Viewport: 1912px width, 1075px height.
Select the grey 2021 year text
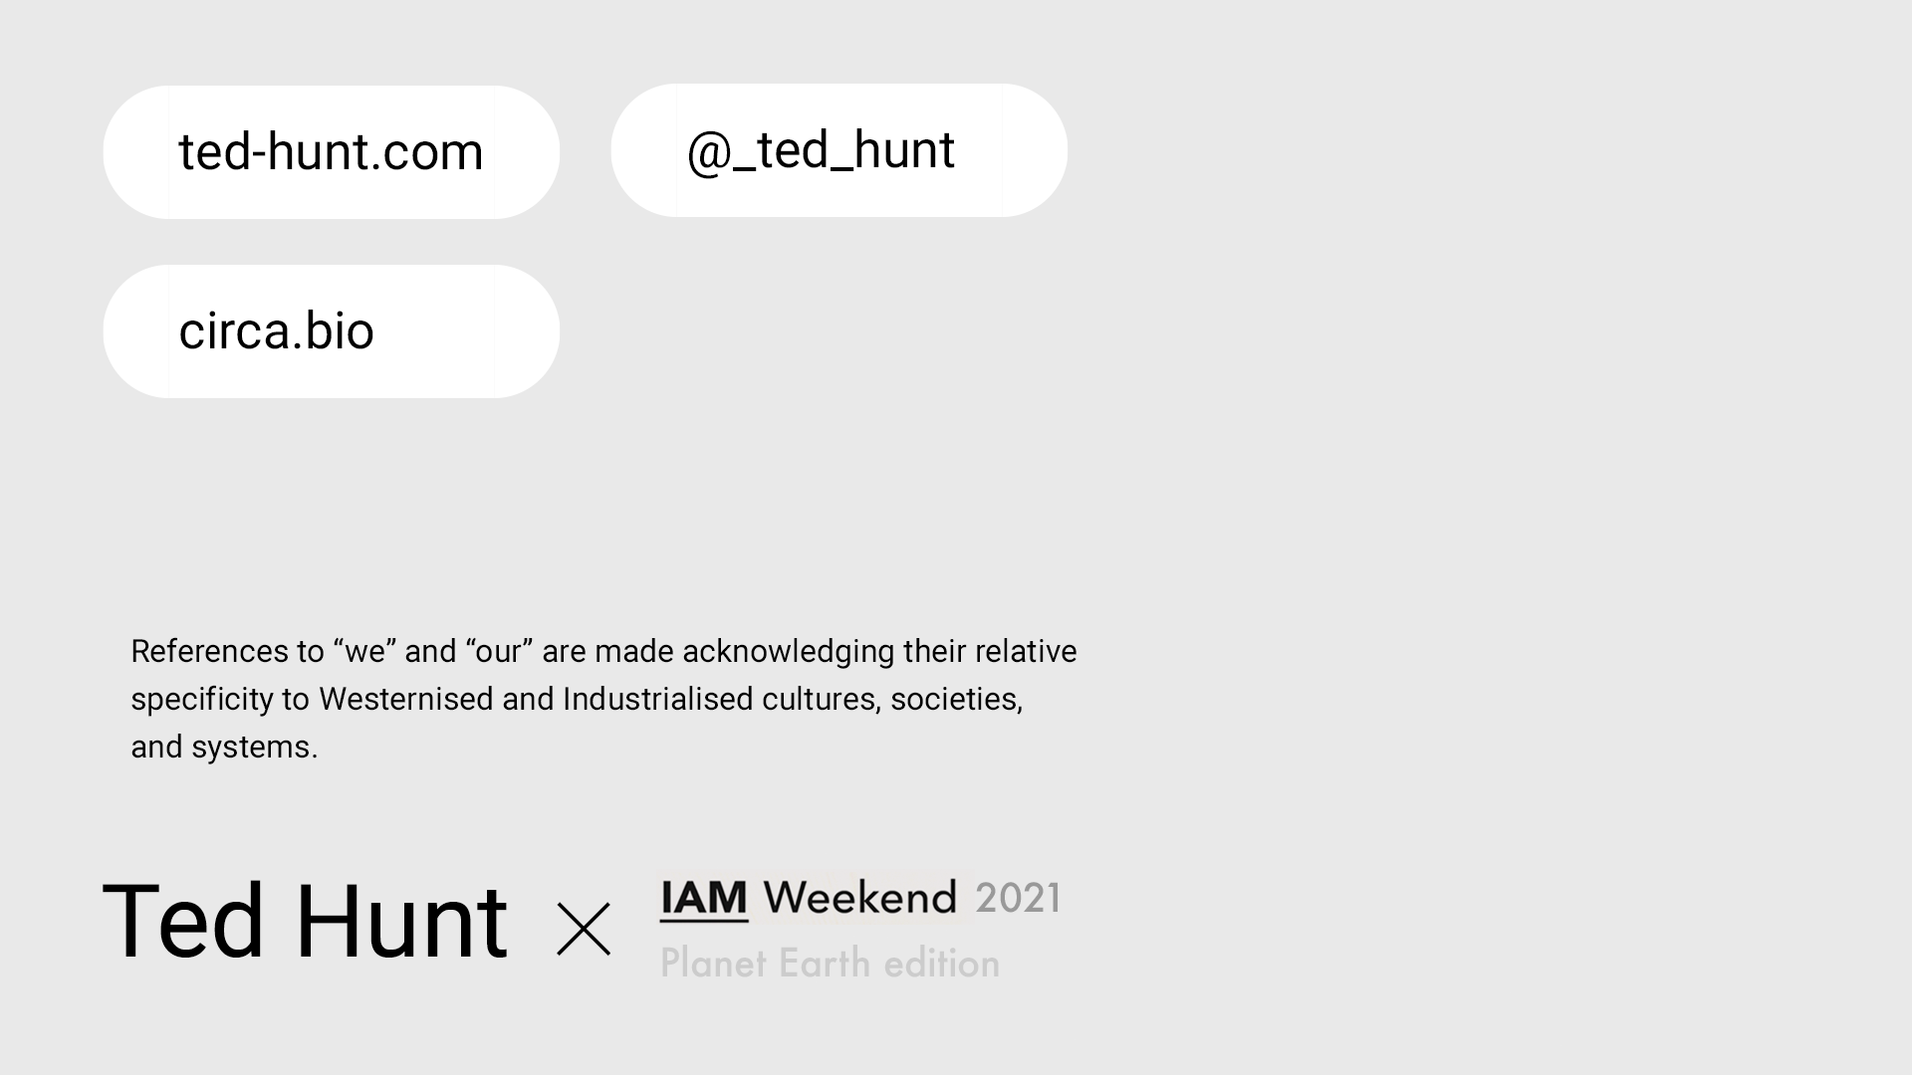tap(1018, 899)
